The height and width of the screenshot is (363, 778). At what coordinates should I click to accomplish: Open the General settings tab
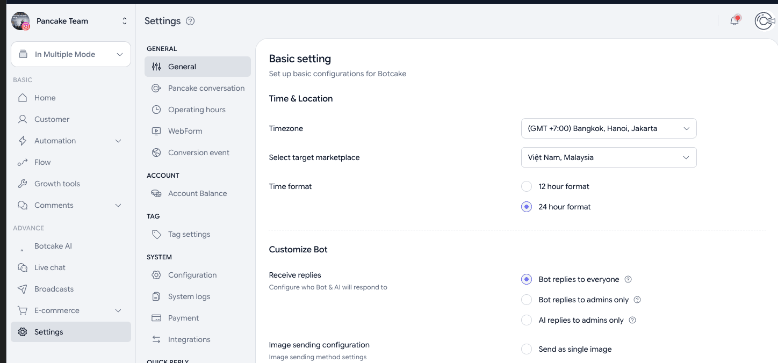pyautogui.click(x=198, y=67)
